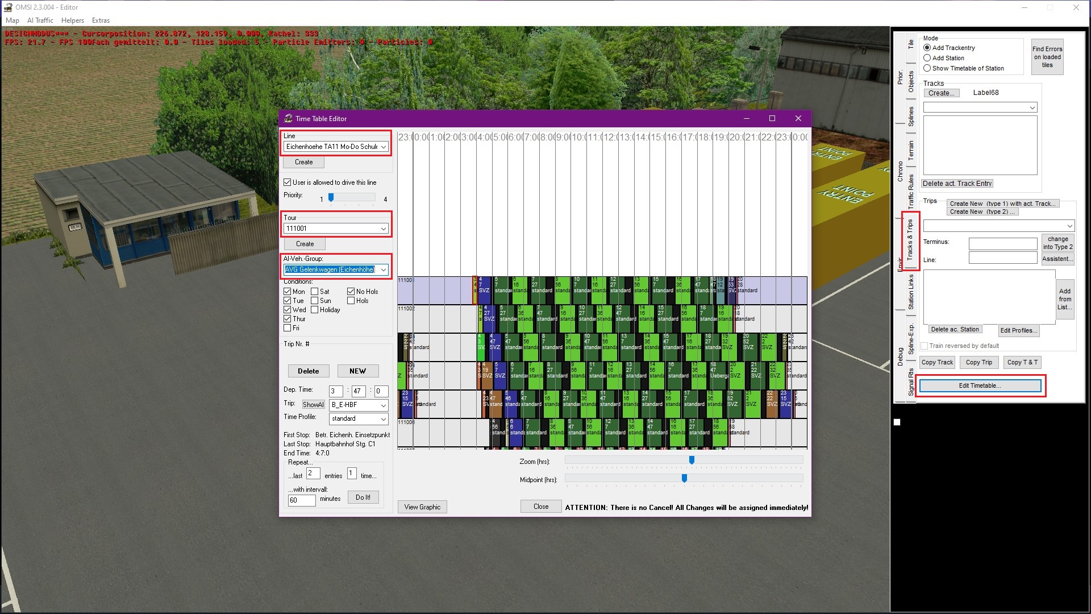Switch to the Traffic Rules tab
This screenshot has width=1091, height=614.
(x=911, y=191)
